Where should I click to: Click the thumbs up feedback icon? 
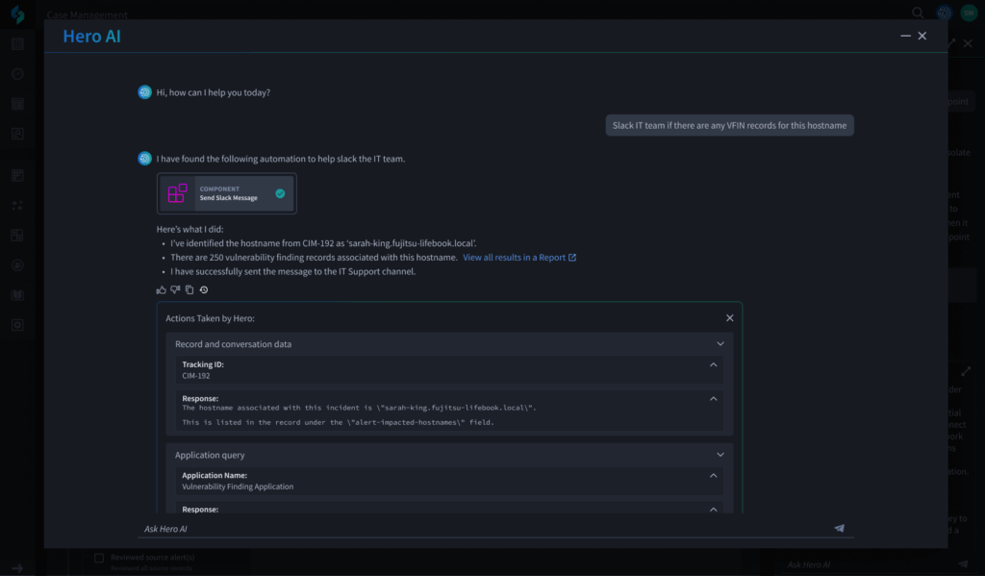click(x=161, y=289)
